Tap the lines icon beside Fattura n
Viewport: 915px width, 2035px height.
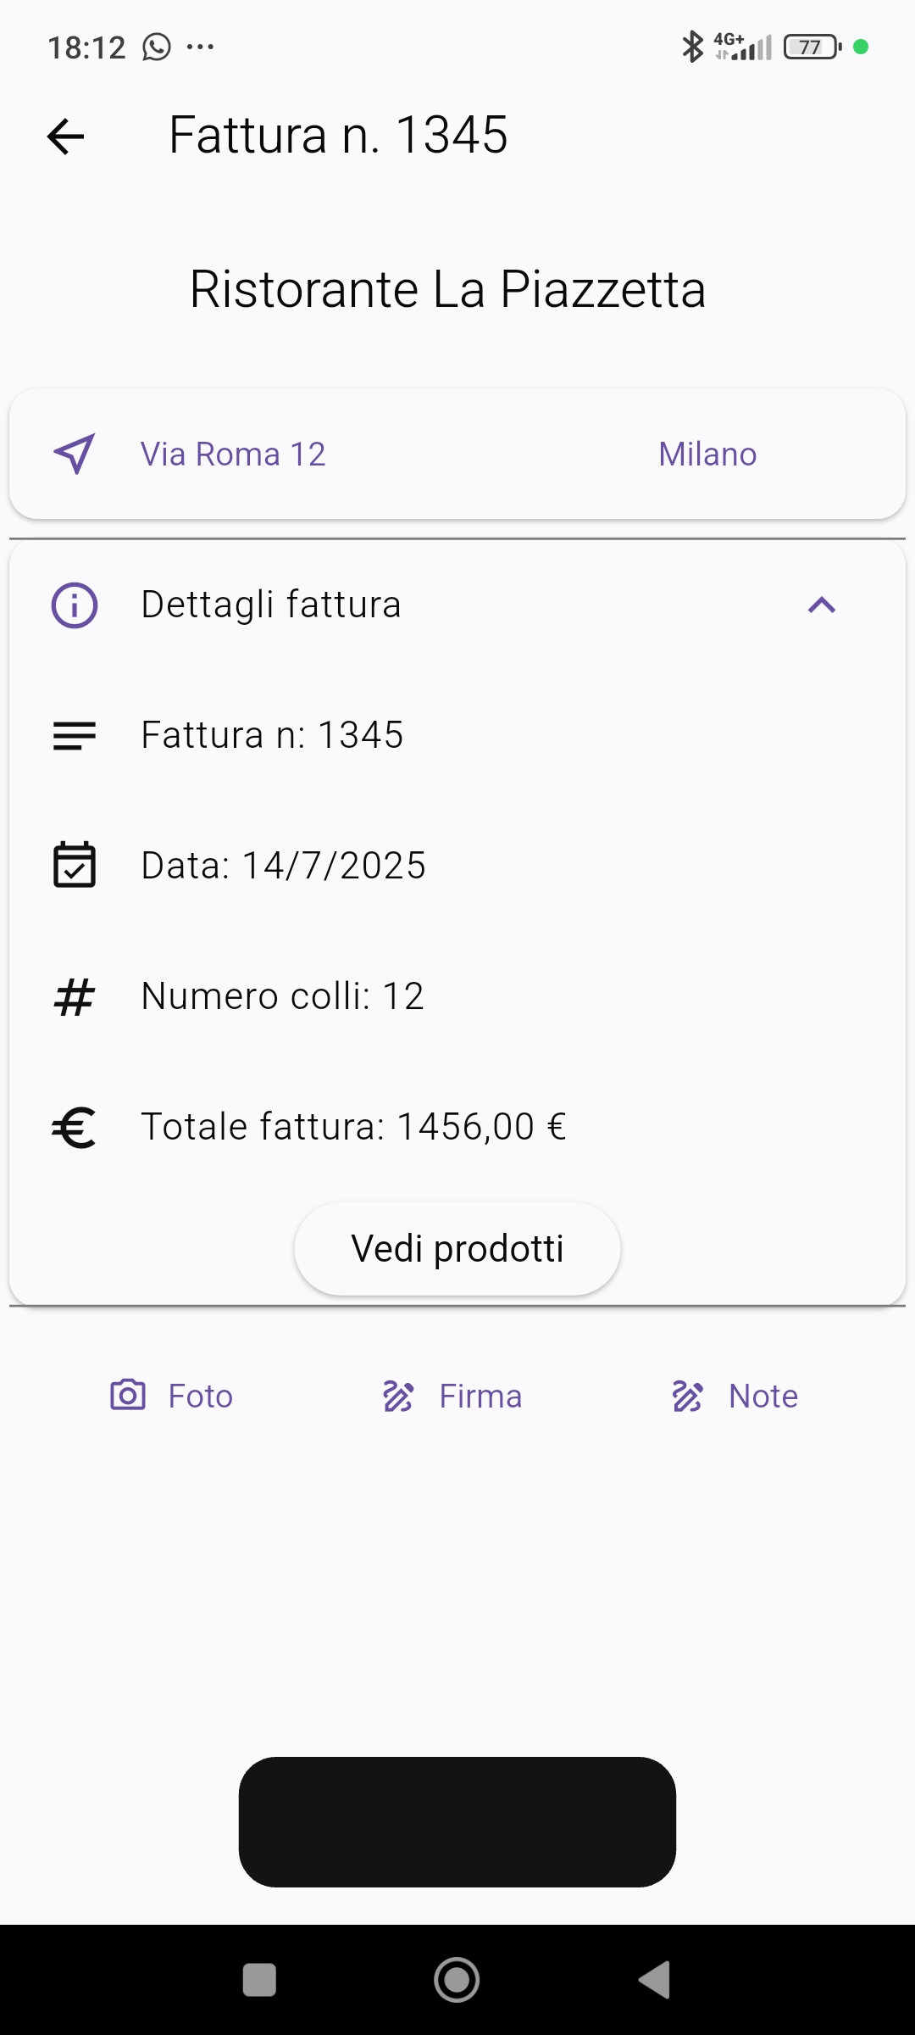pyautogui.click(x=75, y=735)
